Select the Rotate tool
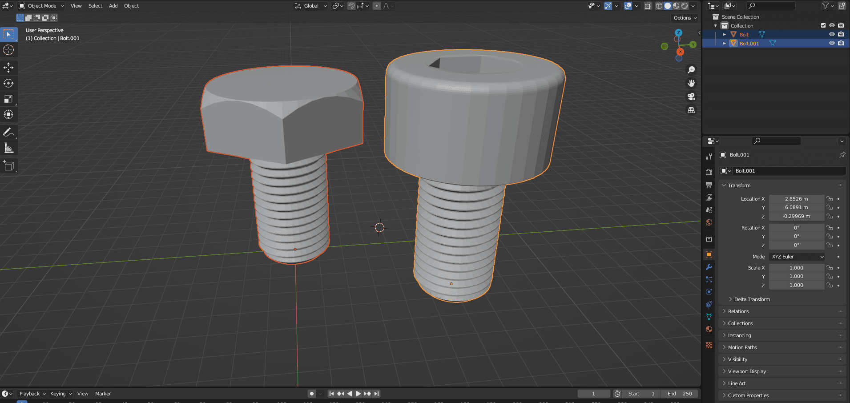The image size is (850, 403). tap(8, 83)
